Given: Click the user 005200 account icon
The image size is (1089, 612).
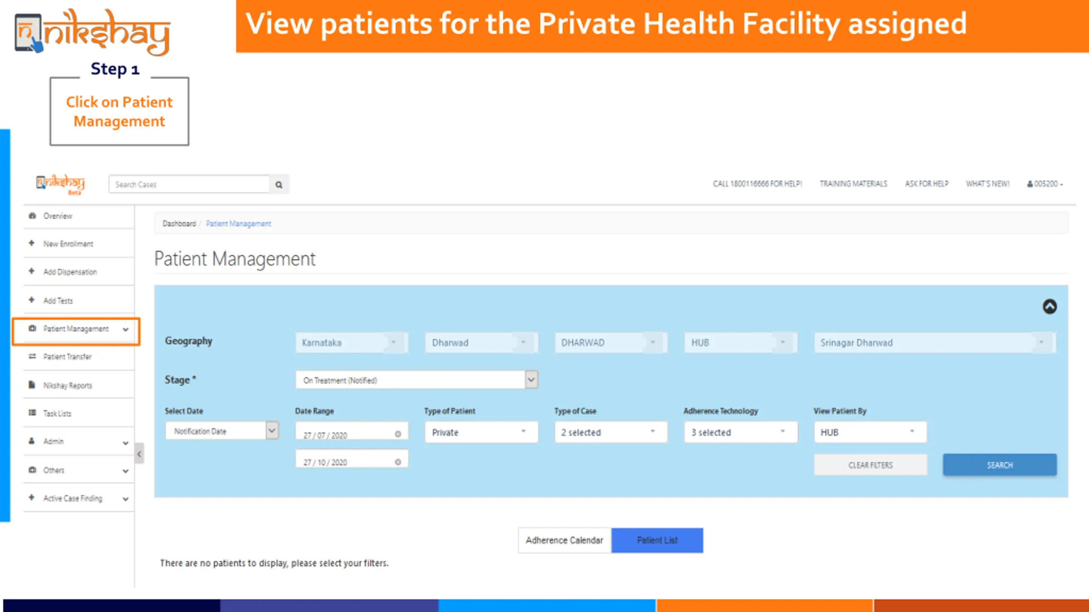Looking at the screenshot, I should pos(1030,184).
